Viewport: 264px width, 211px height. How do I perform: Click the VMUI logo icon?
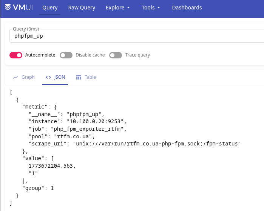[x=8, y=8]
